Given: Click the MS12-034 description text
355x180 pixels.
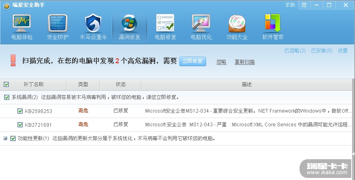Looking at the screenshot, I should 248,111.
